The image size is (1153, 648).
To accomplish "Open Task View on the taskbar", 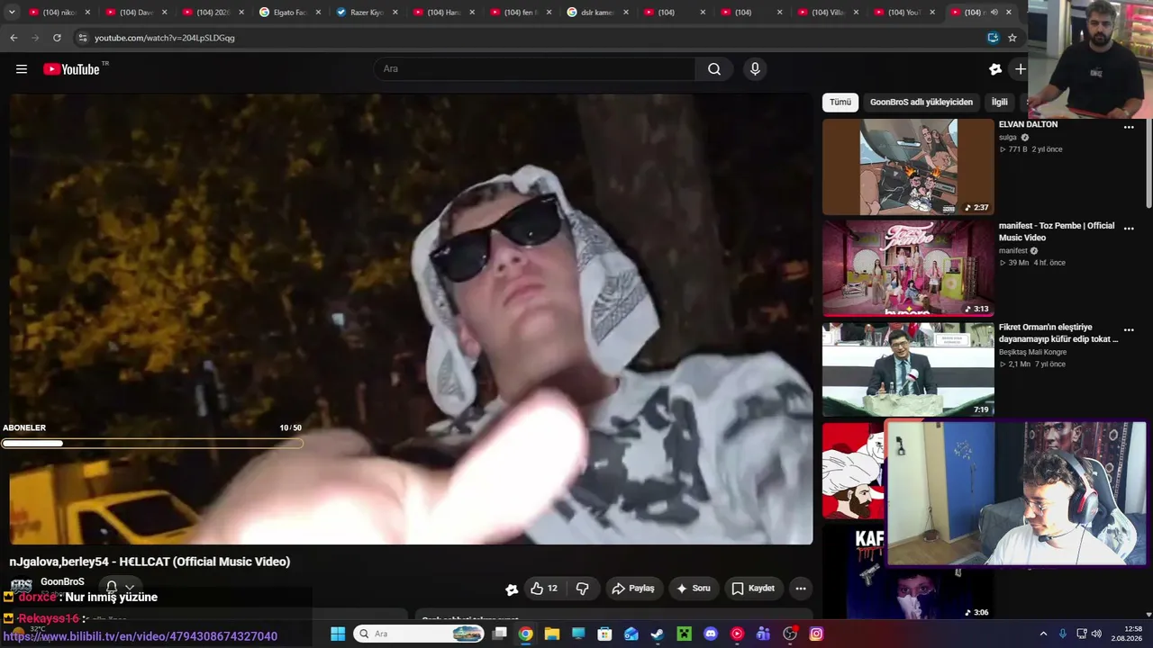I will [x=499, y=634].
